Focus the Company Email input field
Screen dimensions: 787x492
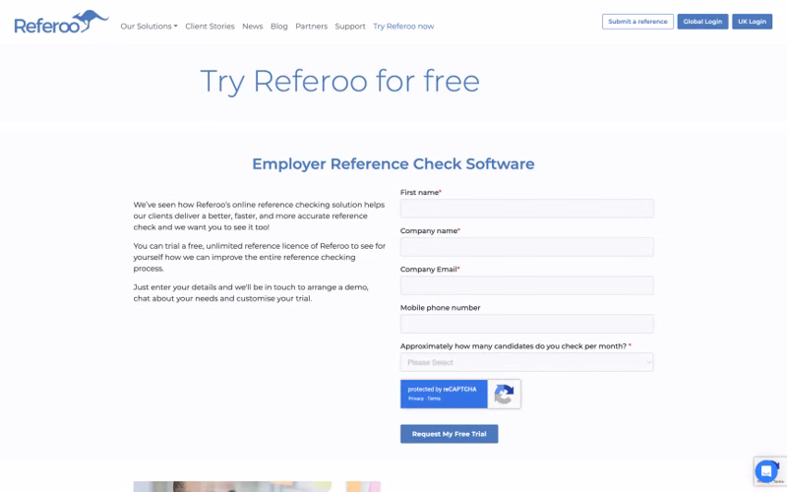(526, 285)
